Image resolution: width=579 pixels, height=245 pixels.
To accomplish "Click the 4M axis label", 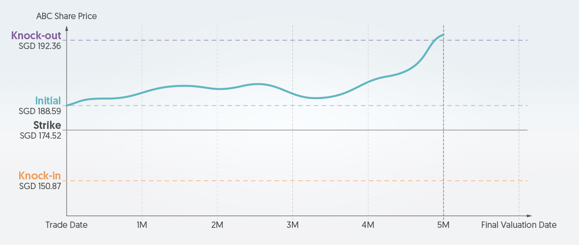I will (x=368, y=225).
